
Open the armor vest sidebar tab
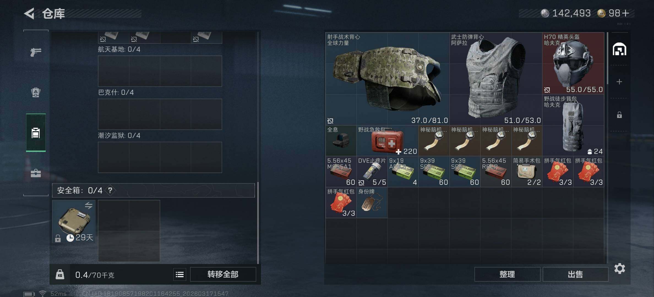coord(36,92)
